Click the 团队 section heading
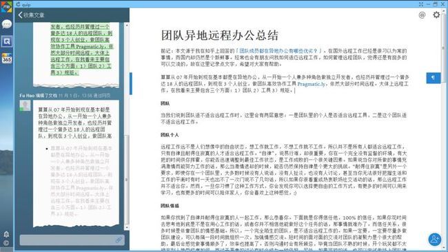Screen dimensions: 448x252 [x=165, y=103]
